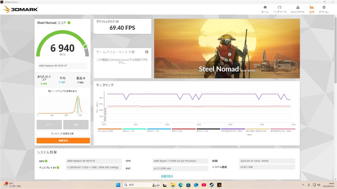Click the clock in the system tray
337x189 pixels.
point(329,185)
